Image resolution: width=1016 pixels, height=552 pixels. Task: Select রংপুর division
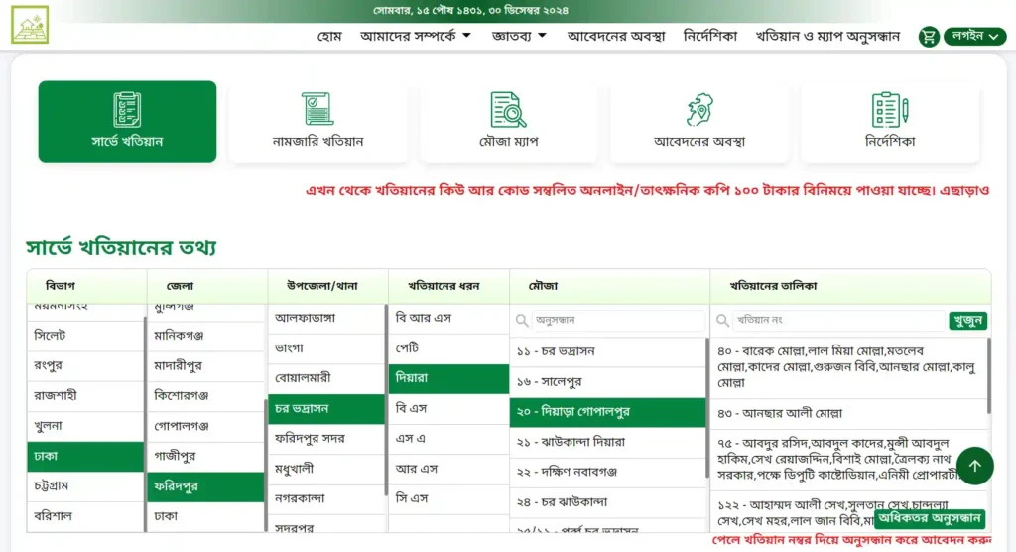tap(85, 365)
